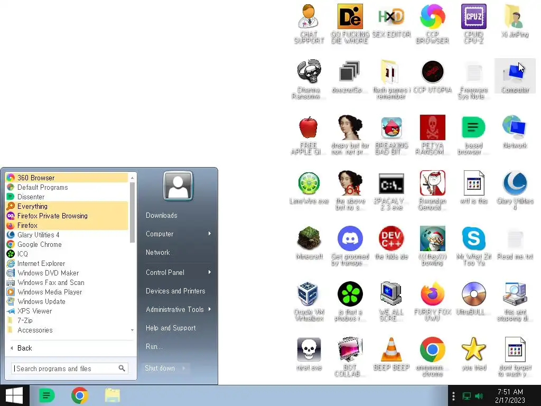
Task: Click the Shut down button
Action: click(160, 368)
